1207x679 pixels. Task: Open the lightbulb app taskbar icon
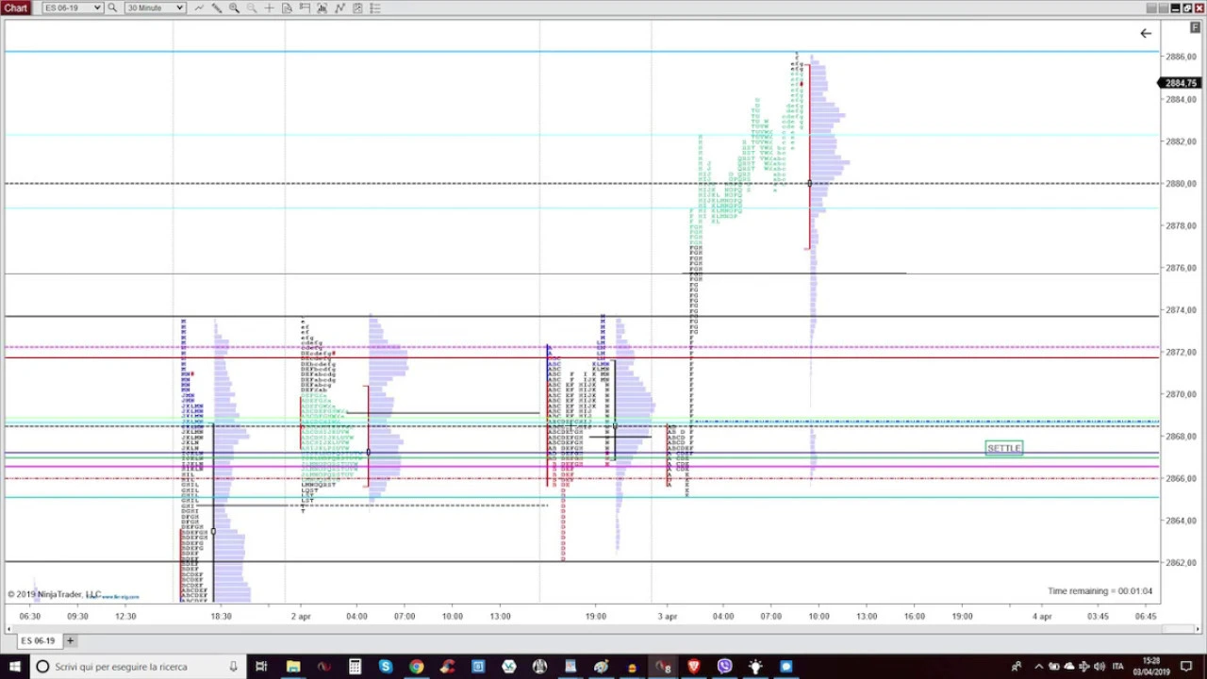pyautogui.click(x=755, y=667)
